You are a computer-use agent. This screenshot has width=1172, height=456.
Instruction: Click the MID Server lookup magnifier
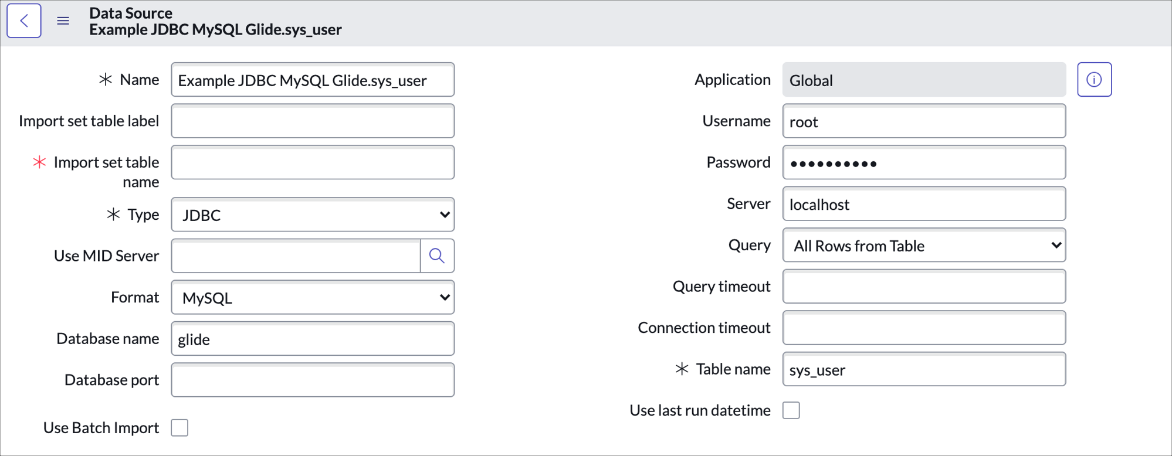pyautogui.click(x=437, y=256)
